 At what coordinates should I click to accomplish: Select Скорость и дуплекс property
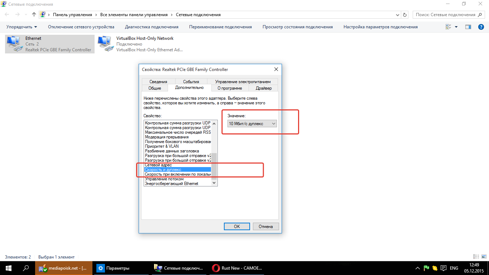(178, 170)
